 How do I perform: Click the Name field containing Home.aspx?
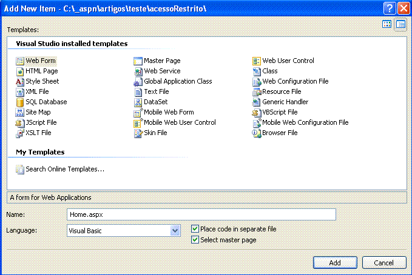coord(200,214)
